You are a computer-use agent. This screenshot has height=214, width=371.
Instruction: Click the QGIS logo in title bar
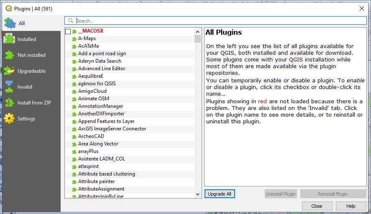[9, 8]
